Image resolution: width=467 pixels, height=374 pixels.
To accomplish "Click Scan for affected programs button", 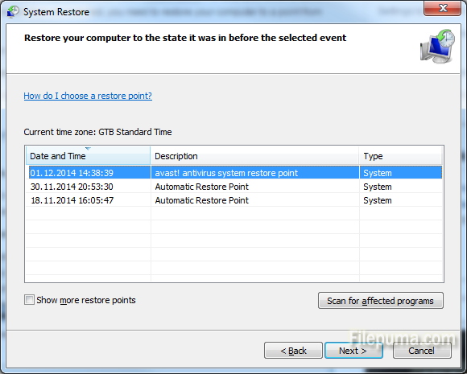I will coord(381,301).
